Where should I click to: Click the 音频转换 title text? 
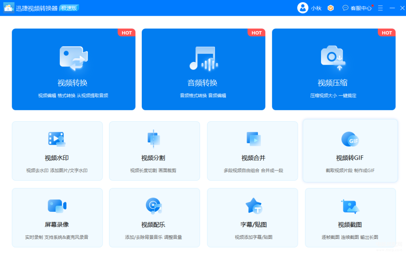[202, 83]
